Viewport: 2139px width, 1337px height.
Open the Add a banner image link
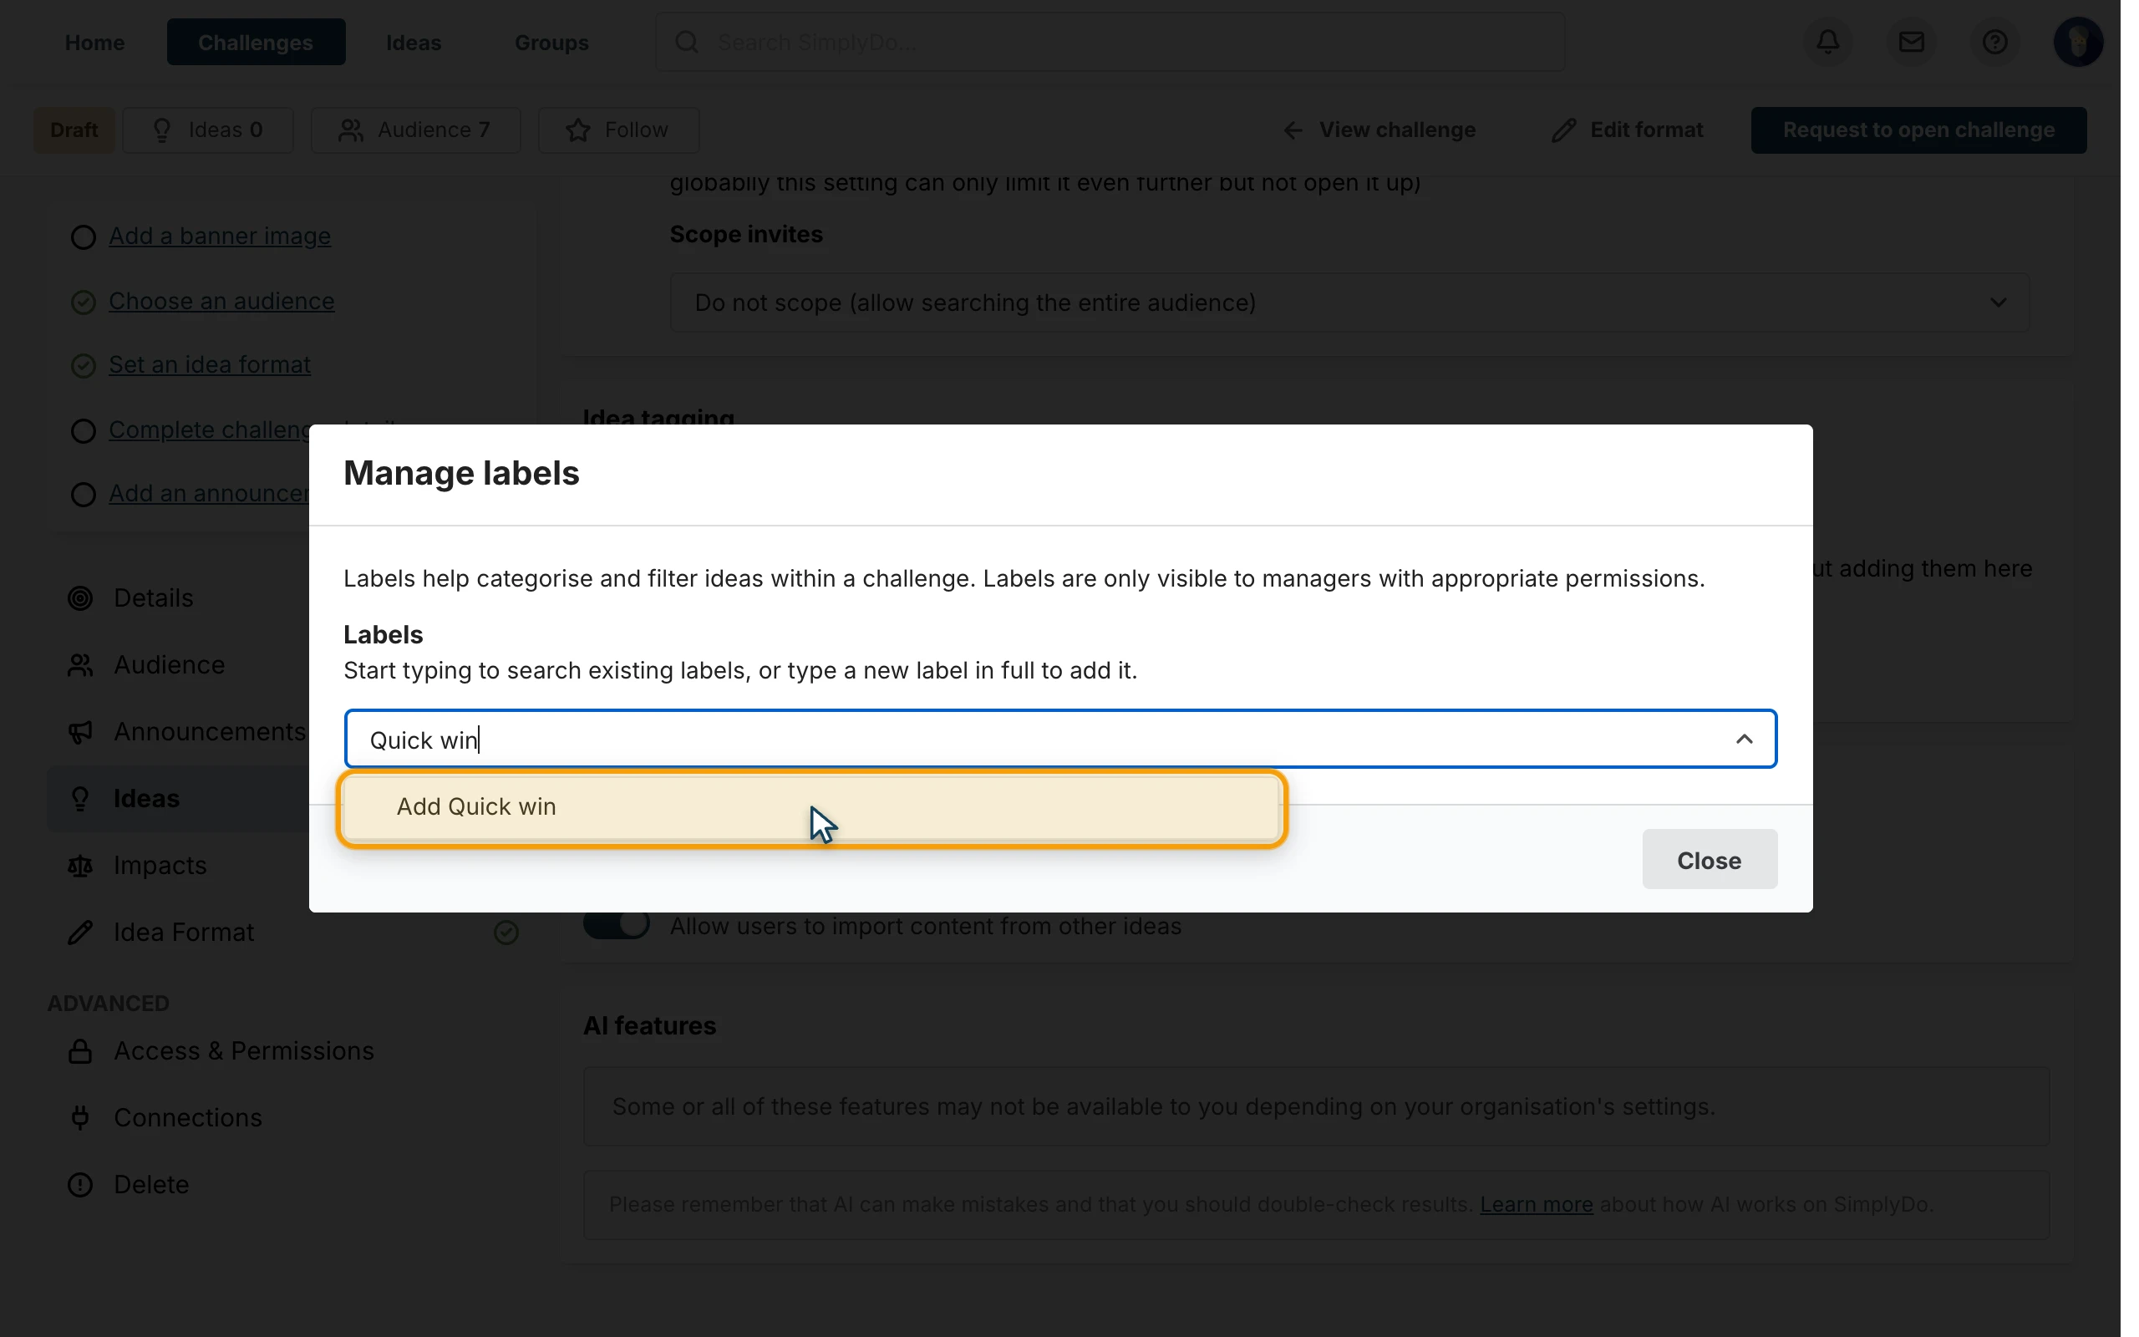point(219,237)
